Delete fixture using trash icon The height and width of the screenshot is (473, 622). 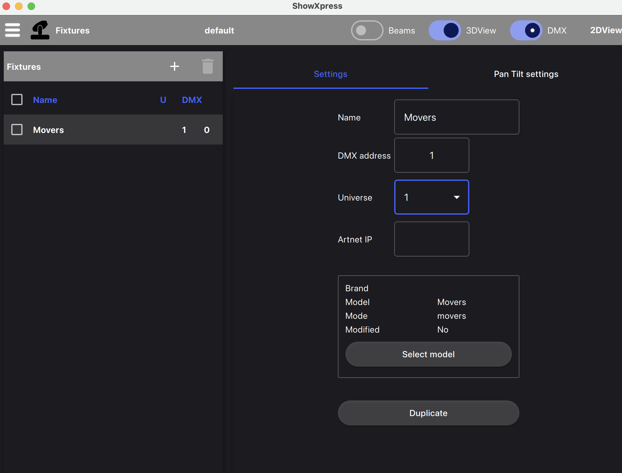[207, 66]
